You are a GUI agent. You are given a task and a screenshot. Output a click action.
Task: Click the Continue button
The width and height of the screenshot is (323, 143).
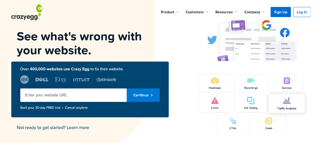[143, 95]
